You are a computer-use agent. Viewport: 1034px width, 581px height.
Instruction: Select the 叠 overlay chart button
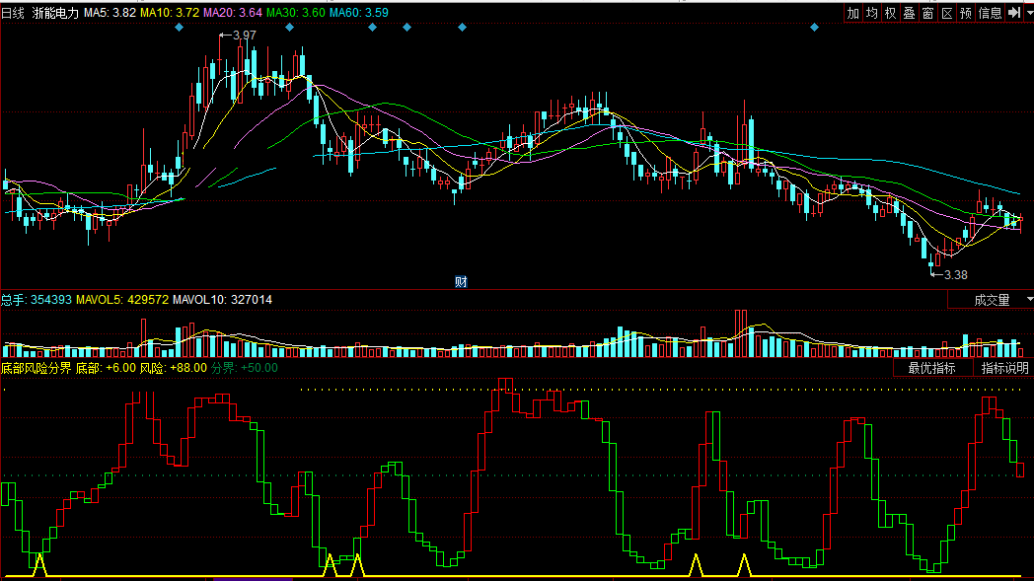click(910, 13)
